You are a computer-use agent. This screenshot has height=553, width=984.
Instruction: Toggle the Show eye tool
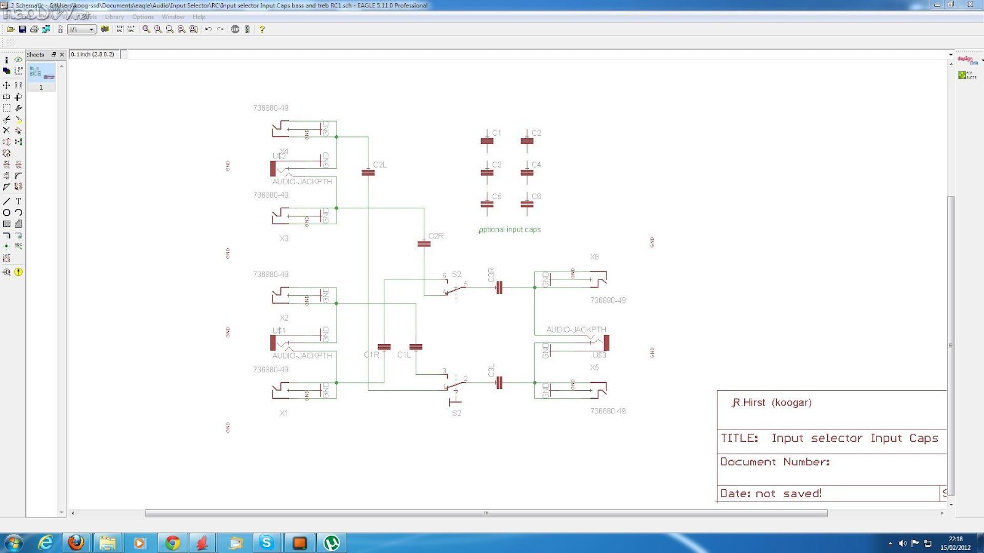click(x=18, y=60)
